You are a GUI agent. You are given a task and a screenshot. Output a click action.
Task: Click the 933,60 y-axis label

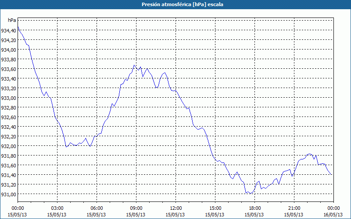[x=9, y=69]
